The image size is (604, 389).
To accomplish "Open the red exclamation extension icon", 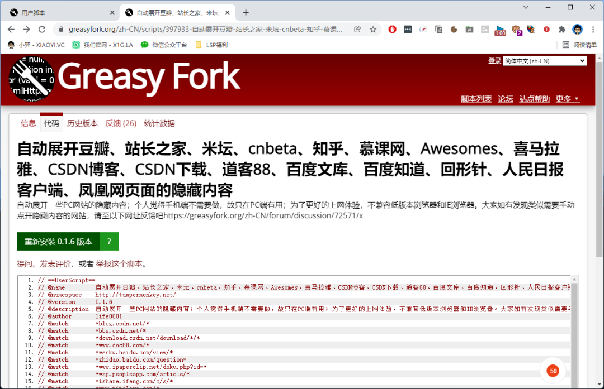I will 546,29.
